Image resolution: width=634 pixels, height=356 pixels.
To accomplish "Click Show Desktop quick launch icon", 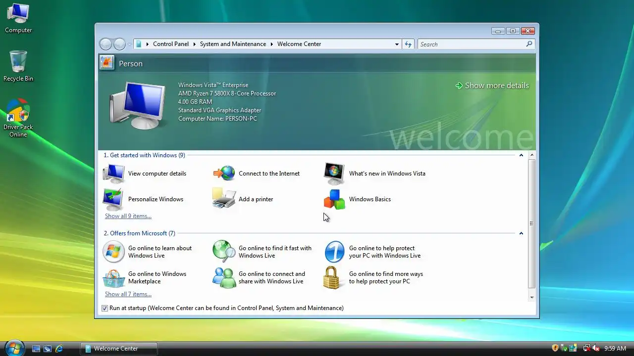I will [x=36, y=349].
